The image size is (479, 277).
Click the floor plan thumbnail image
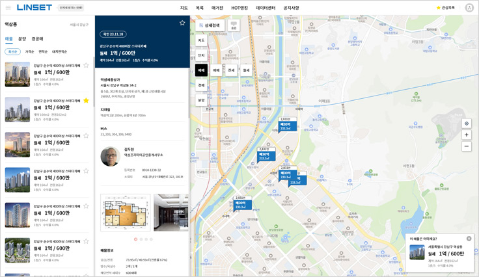126,212
